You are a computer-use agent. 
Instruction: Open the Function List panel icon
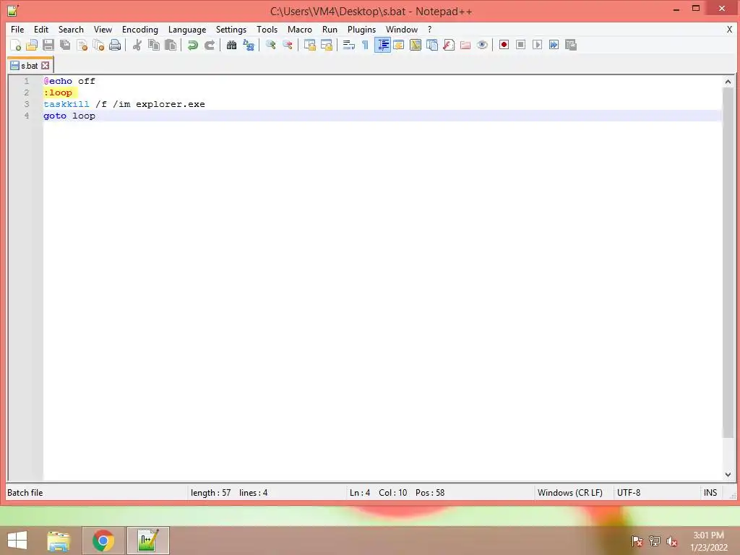tap(449, 45)
